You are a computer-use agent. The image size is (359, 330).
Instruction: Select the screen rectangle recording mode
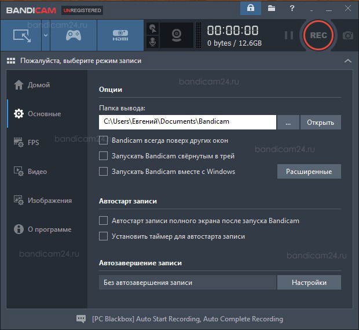(x=21, y=35)
